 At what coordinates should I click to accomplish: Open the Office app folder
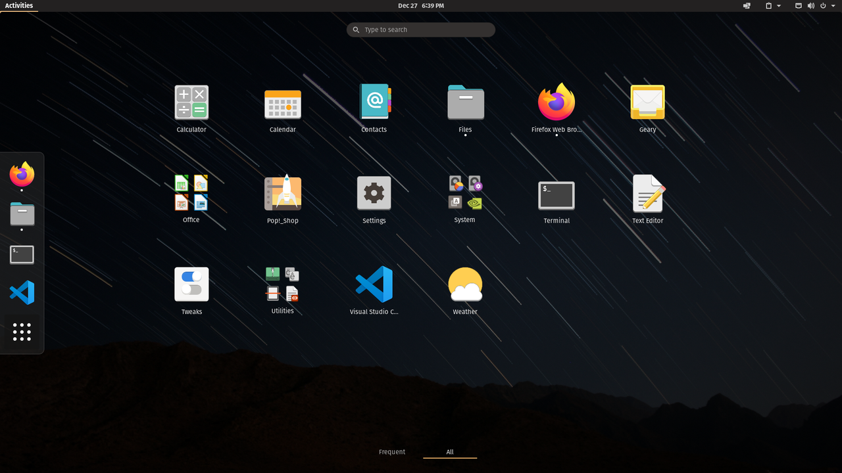click(191, 192)
